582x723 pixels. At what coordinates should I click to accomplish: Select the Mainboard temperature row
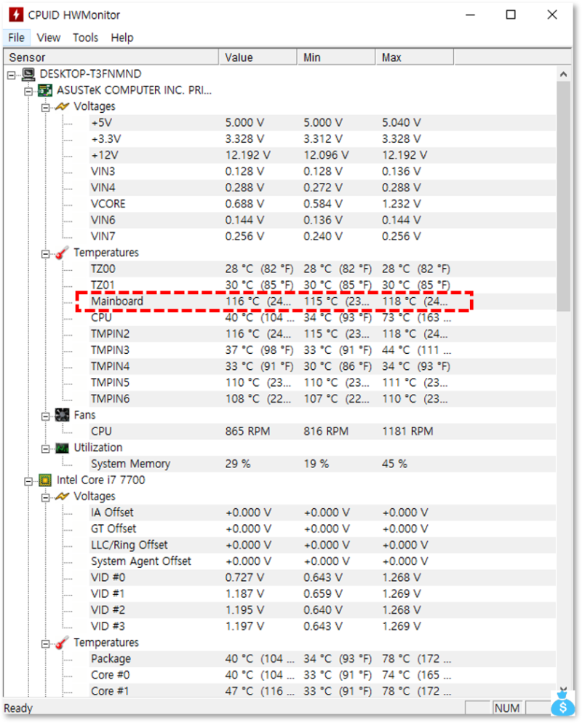click(x=322, y=301)
